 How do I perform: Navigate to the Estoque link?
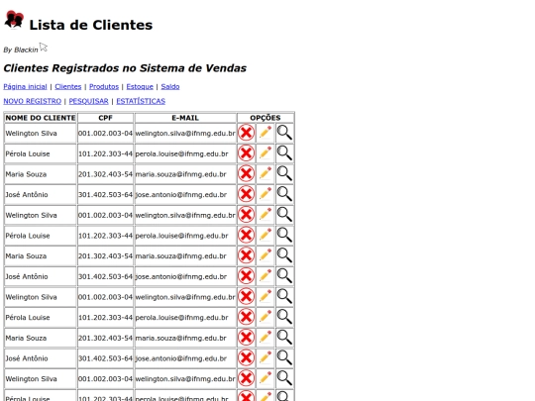[x=140, y=86]
